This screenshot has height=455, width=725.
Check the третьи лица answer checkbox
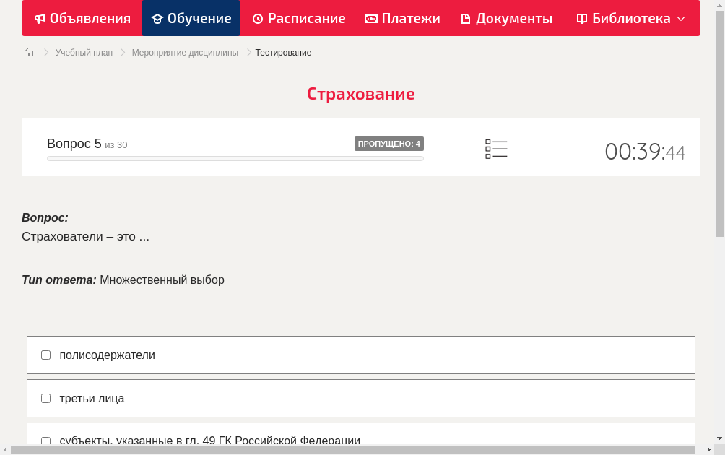(x=45, y=398)
